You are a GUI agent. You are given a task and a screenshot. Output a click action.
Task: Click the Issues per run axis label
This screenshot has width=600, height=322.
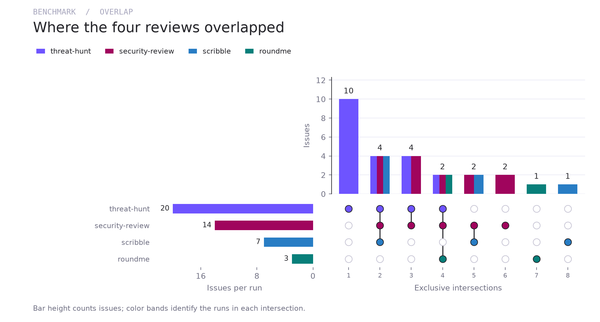234,288
